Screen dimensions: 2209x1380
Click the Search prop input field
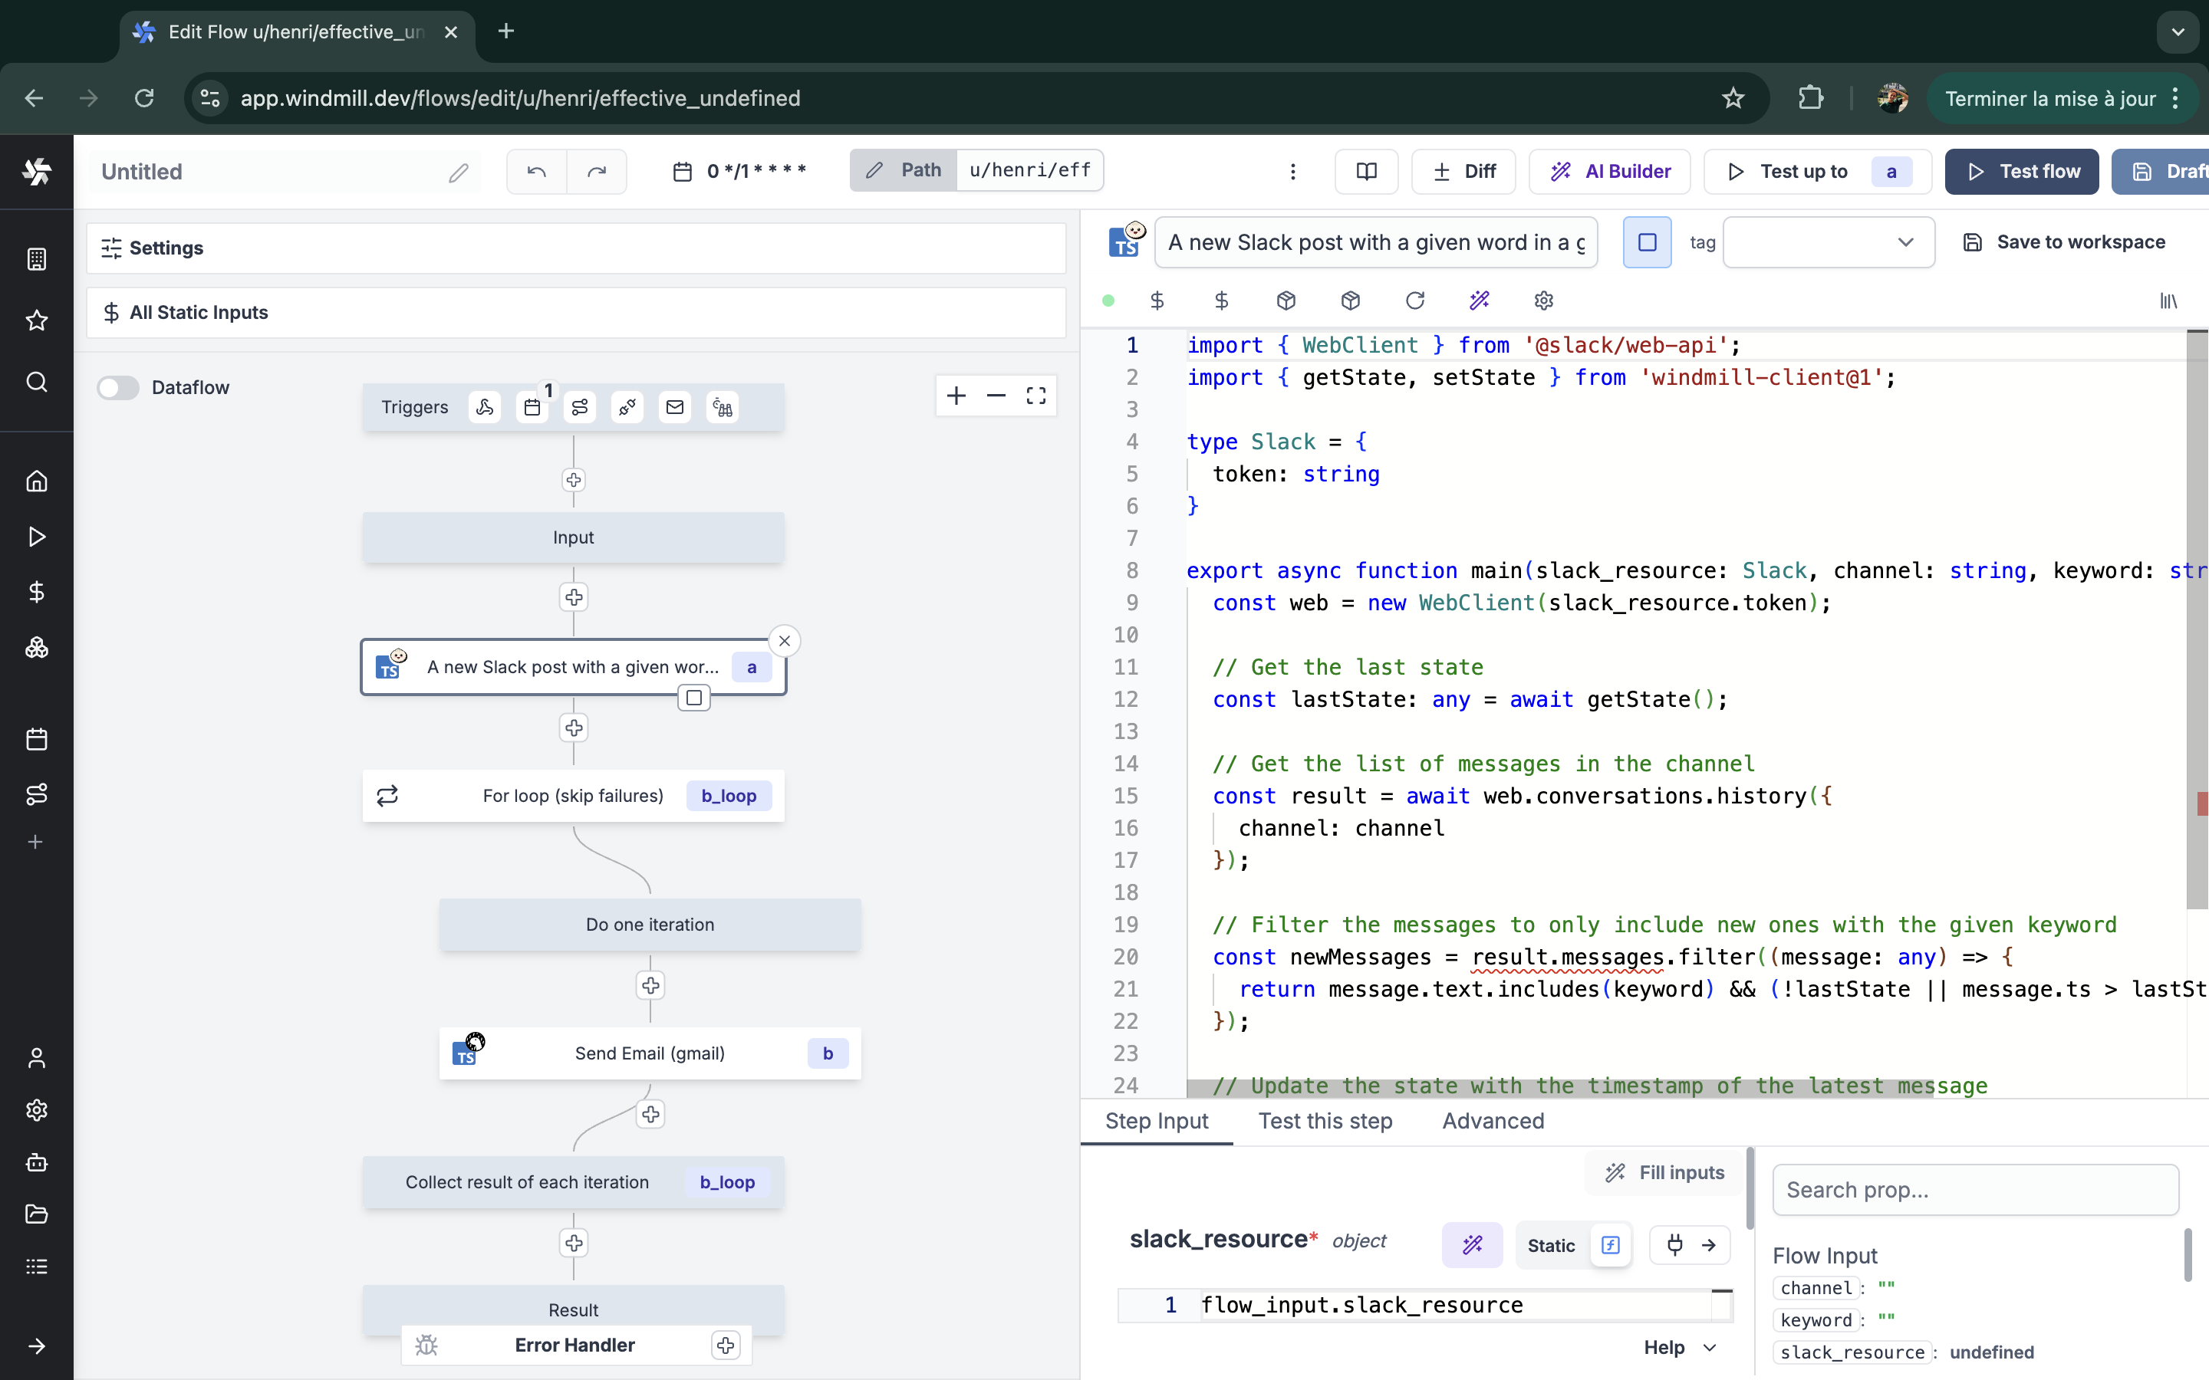[x=1975, y=1190]
